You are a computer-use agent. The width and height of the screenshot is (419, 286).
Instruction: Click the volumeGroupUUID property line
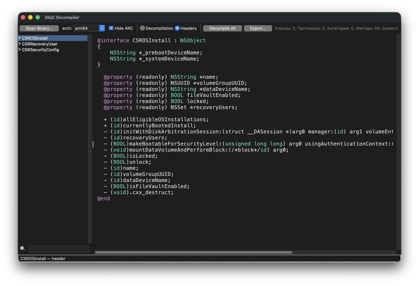[175, 83]
